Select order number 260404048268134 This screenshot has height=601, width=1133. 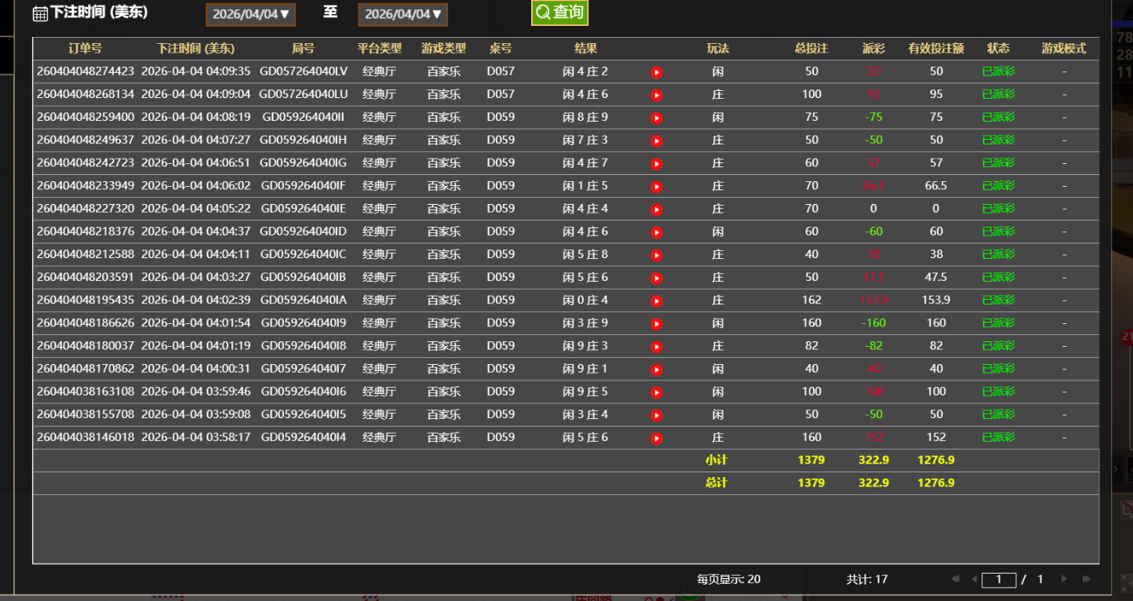[x=86, y=94]
